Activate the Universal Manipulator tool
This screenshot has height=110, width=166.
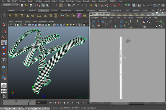(4, 60)
